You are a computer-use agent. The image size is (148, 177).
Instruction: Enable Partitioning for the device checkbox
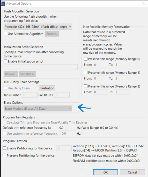[4, 148]
